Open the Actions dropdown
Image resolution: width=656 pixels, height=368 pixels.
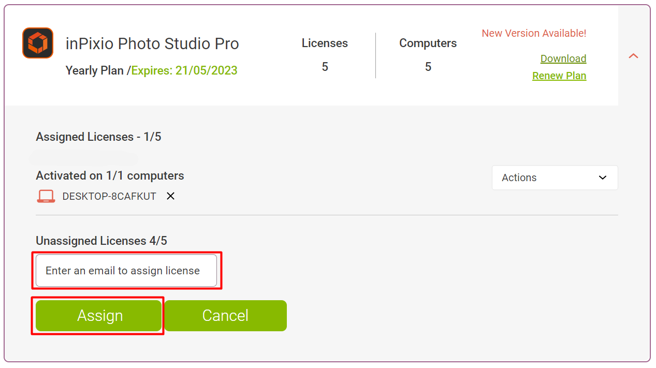[x=555, y=178]
